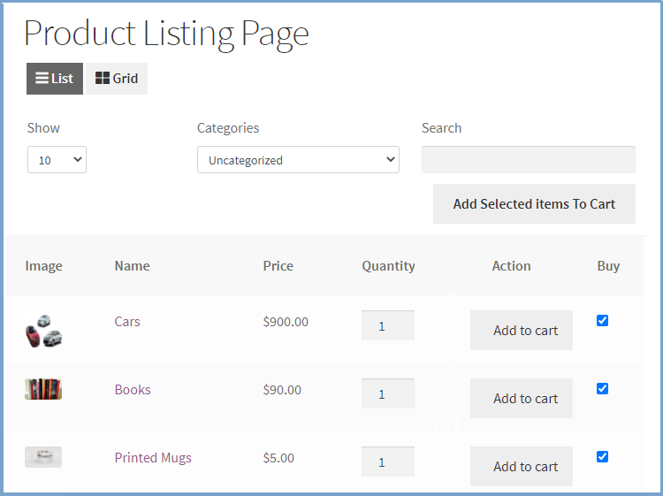Click the Printed Mugs thumbnail image

[x=43, y=457]
